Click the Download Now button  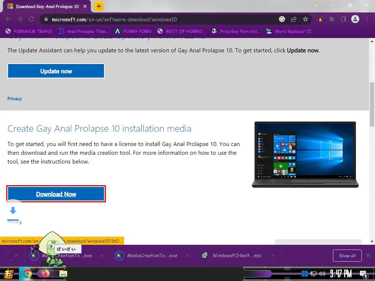click(56, 194)
